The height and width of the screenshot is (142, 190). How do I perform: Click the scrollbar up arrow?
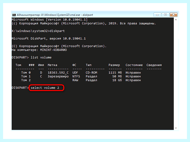point(176,20)
